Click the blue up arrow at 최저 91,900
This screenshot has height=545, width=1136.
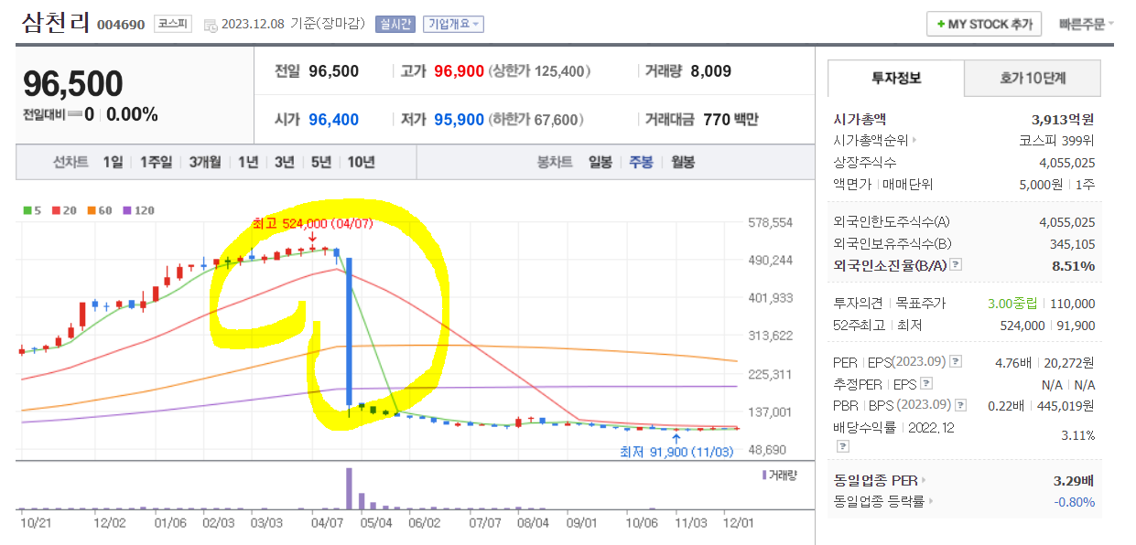676,439
